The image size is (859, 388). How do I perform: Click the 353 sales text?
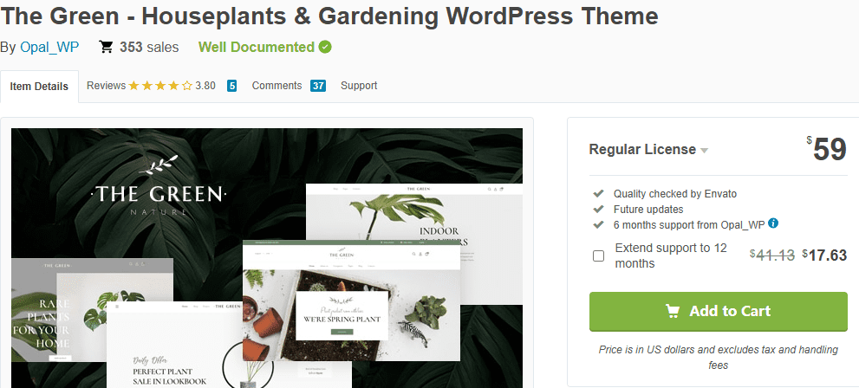tap(149, 47)
